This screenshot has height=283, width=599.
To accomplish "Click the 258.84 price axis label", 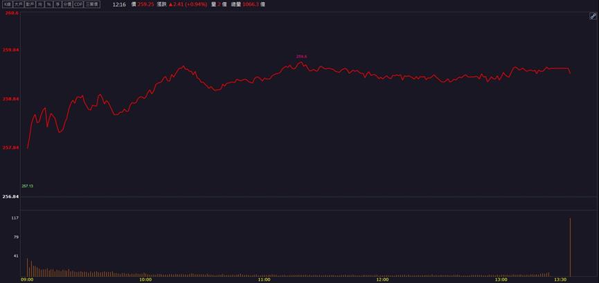I will point(10,99).
